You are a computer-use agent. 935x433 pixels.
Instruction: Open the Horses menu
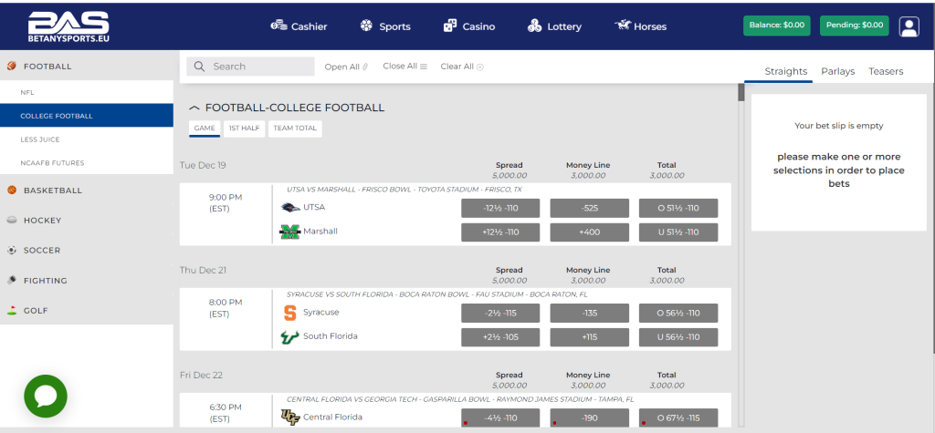coord(640,26)
